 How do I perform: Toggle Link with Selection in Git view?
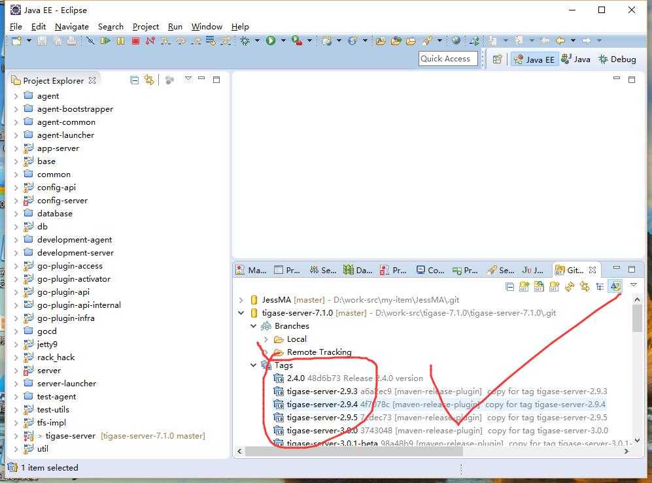(585, 286)
